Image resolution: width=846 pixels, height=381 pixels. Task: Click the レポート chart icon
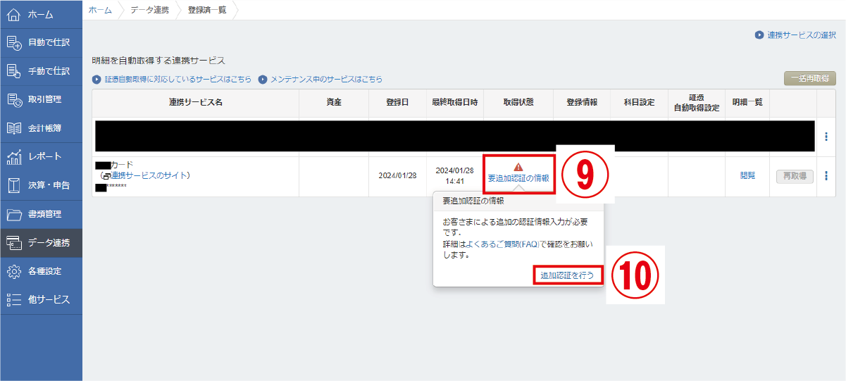coord(14,156)
